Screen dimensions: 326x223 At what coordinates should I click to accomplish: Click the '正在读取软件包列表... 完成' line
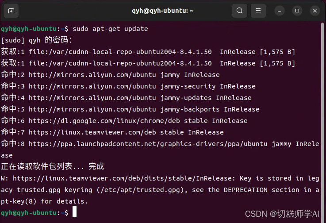pyautogui.click(x=52, y=166)
